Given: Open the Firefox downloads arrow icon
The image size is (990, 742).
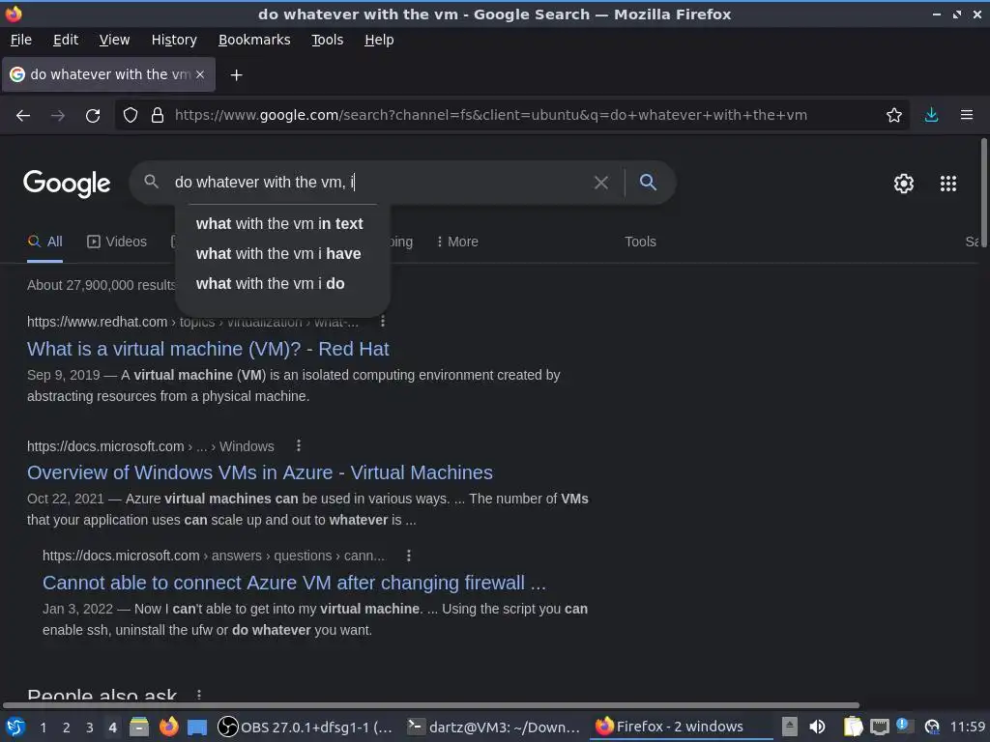Looking at the screenshot, I should [x=931, y=116].
